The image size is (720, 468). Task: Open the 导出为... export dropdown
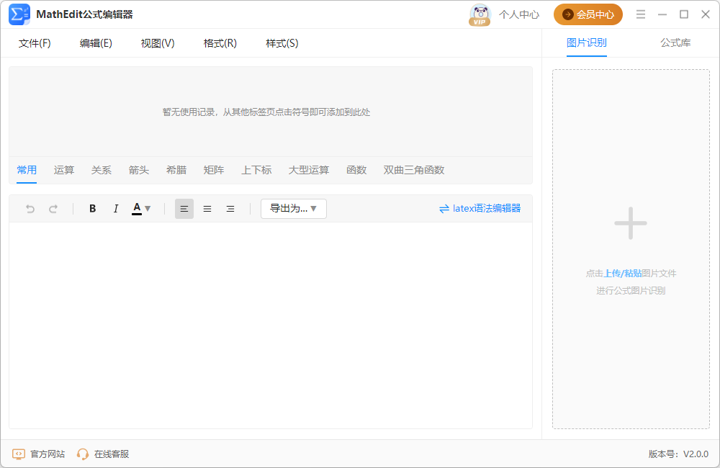coord(294,209)
